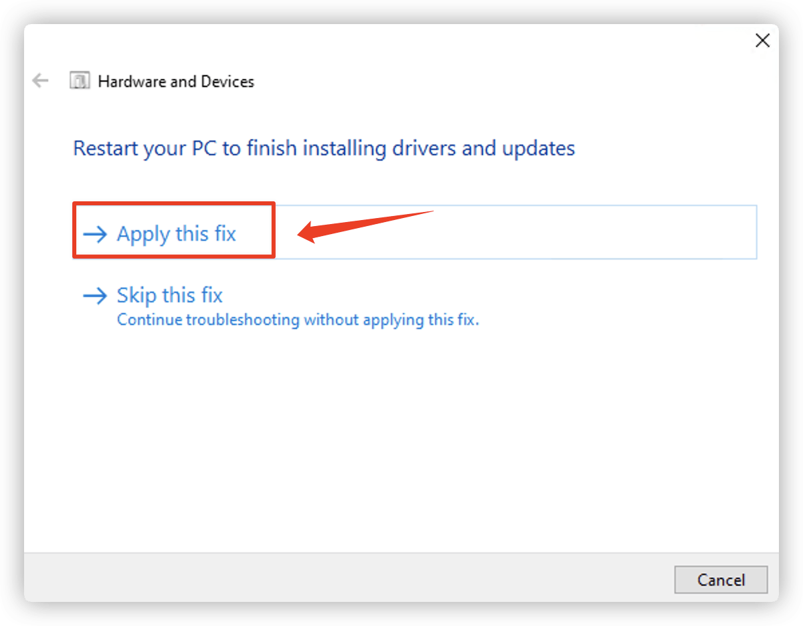Click the back arrow in the header
This screenshot has width=803, height=626.
point(41,82)
